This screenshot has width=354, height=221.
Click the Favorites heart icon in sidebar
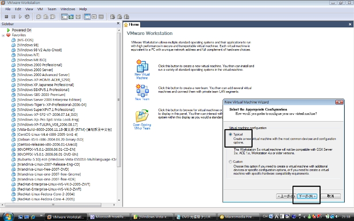pyautogui.click(x=8, y=35)
